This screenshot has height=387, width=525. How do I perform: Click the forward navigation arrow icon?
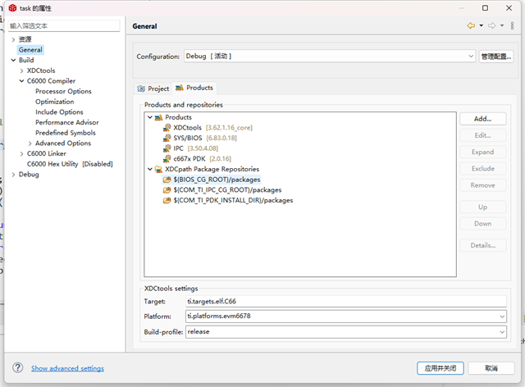(x=491, y=26)
